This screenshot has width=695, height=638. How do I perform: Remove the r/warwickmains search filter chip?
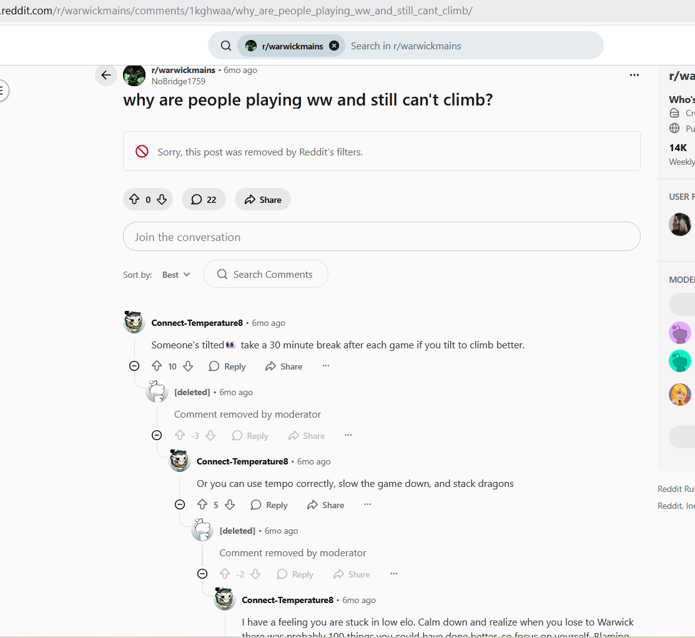334,46
